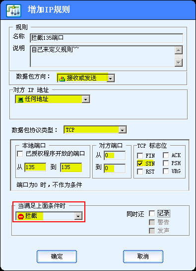
Task: Uncheck the SYN flag checkbox
Action: (140, 164)
